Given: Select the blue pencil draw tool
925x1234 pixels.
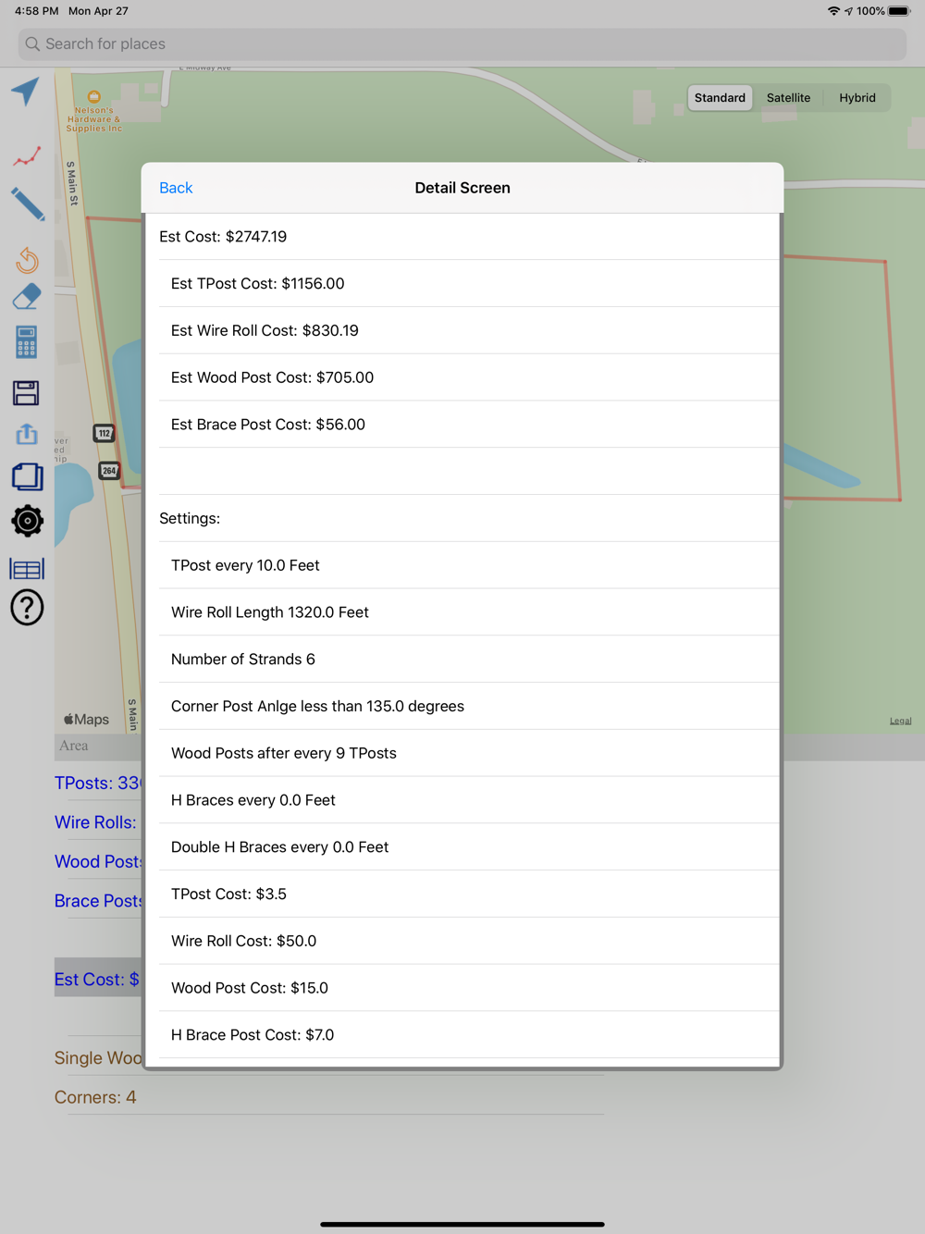Looking at the screenshot, I should tap(27, 204).
